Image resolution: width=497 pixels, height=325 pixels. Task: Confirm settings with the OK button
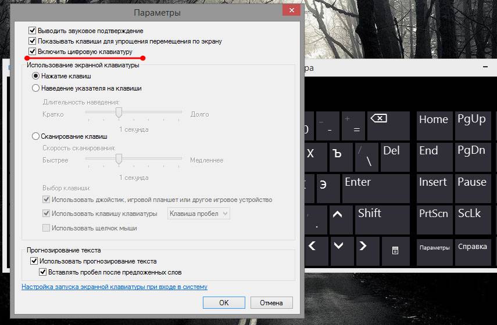tap(224, 302)
